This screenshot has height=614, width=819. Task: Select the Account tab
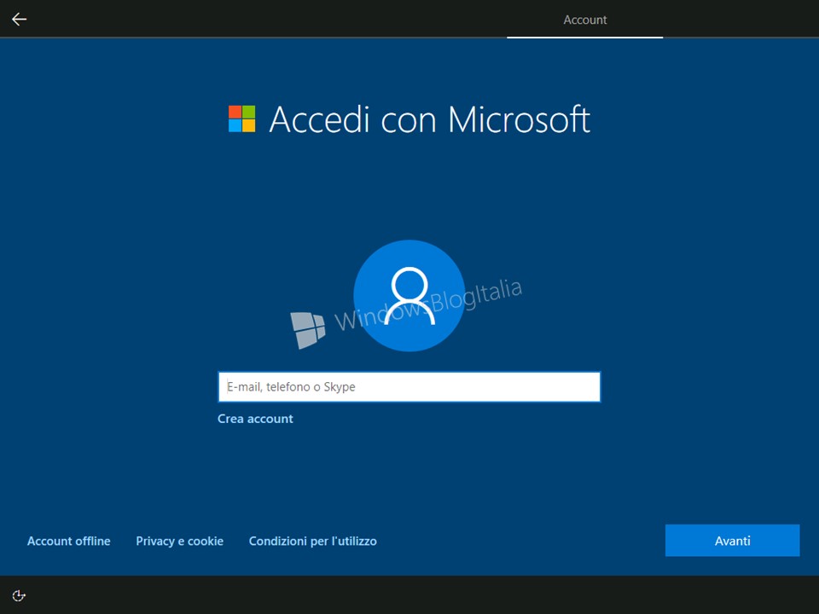tap(585, 20)
